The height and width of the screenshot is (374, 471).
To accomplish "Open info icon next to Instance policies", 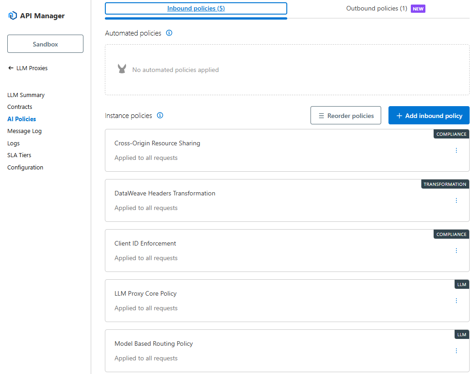I will click(x=160, y=115).
